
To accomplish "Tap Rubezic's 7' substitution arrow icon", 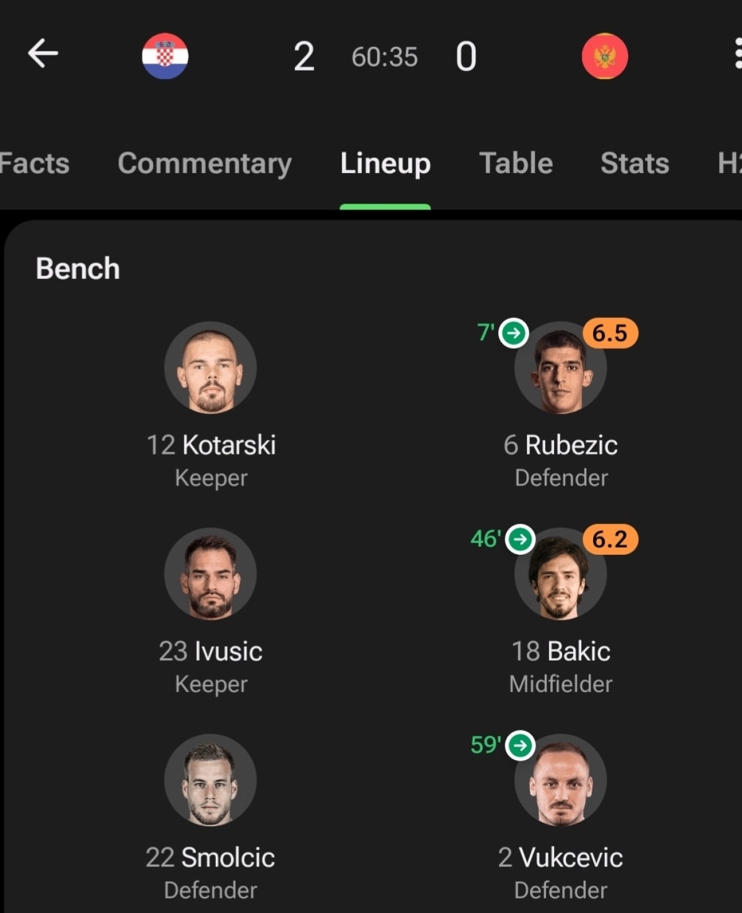I will (514, 333).
